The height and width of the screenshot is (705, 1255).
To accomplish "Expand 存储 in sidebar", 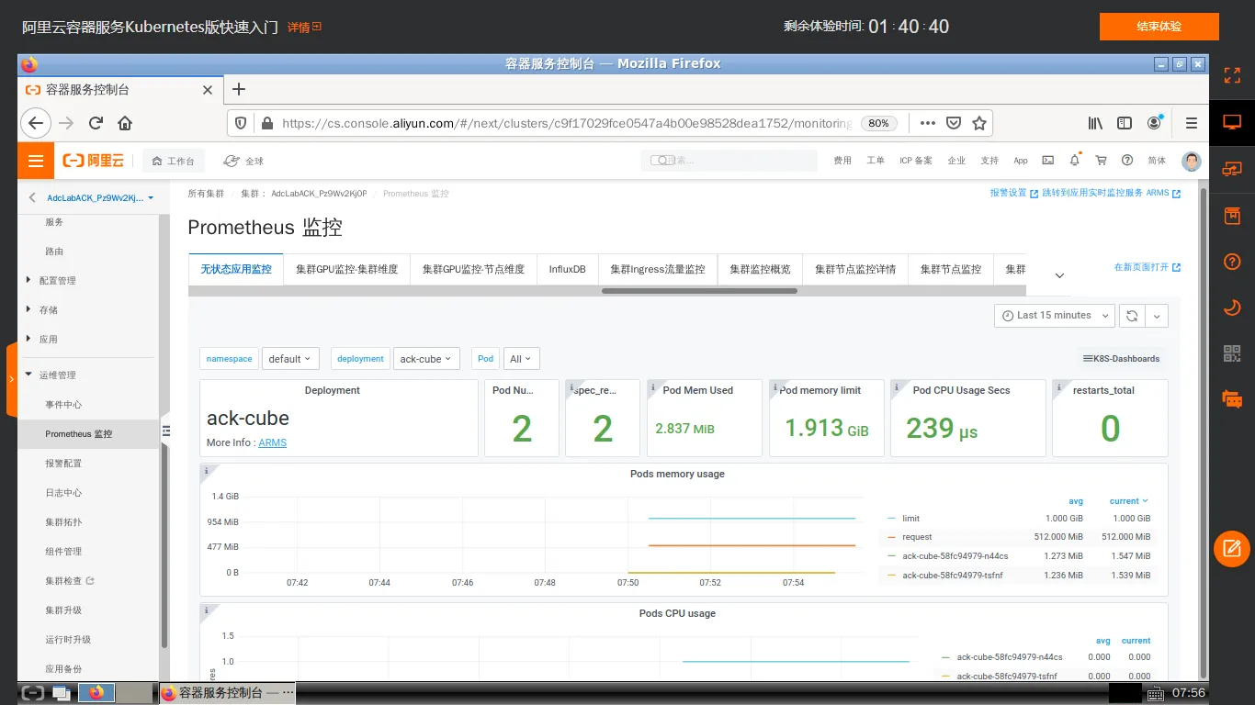I will [x=48, y=309].
